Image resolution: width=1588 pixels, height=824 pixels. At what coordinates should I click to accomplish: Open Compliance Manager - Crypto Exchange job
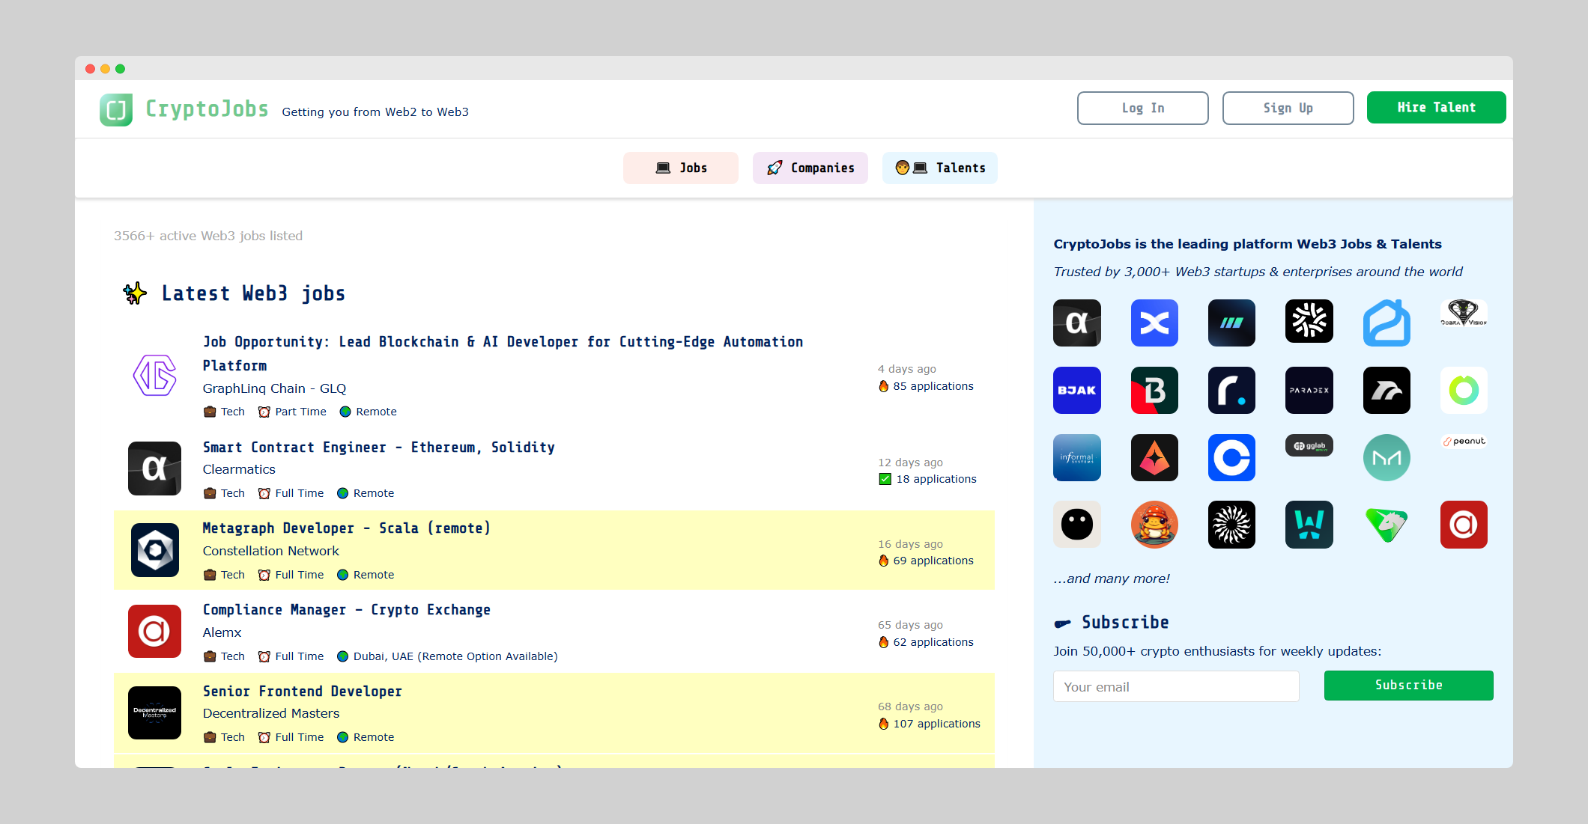(347, 609)
